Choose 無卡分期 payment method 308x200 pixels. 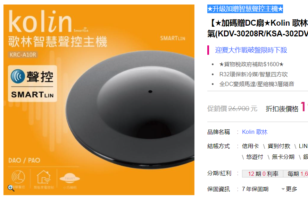click(283, 157)
